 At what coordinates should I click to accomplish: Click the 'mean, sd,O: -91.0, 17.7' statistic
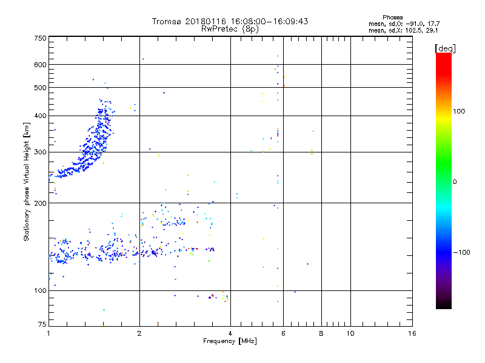[x=404, y=24]
